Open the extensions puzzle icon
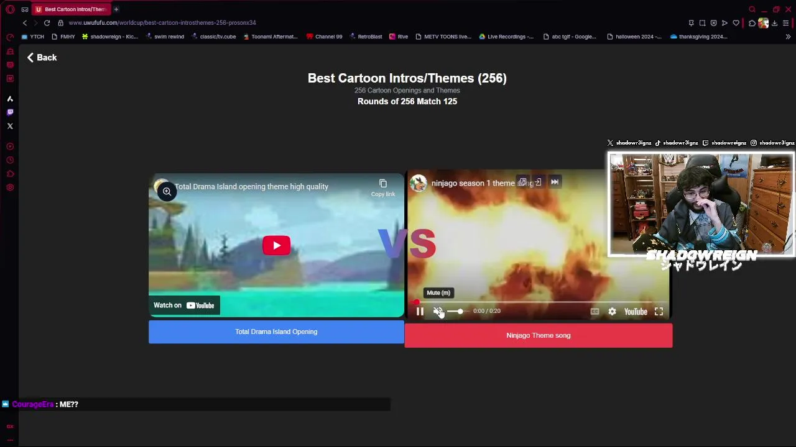The width and height of the screenshot is (796, 447). click(752, 23)
